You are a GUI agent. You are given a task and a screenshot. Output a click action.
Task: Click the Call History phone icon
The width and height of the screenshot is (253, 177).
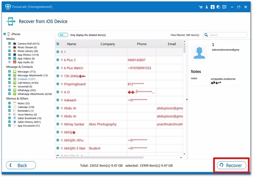click(x=15, y=83)
